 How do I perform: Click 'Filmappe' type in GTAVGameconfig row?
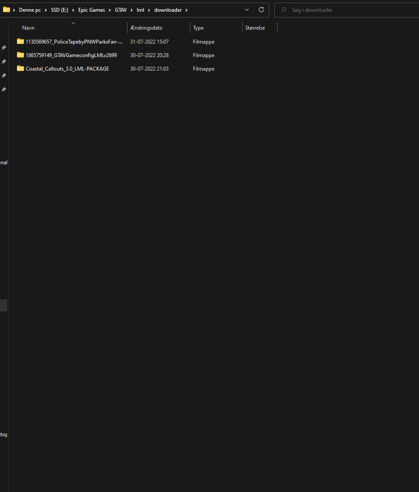coord(203,55)
